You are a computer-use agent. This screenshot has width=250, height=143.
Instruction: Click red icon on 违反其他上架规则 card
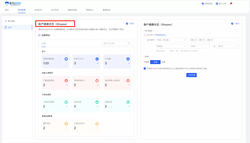click(x=128, y=81)
